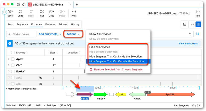Click Lab Enzymes in the status bar
Image resolution: width=206 pixels, height=111 pixels.
tap(181, 105)
